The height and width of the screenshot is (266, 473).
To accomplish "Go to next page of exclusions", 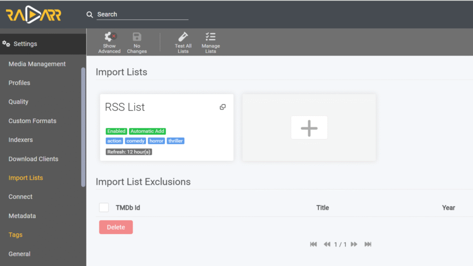I will tap(354, 244).
